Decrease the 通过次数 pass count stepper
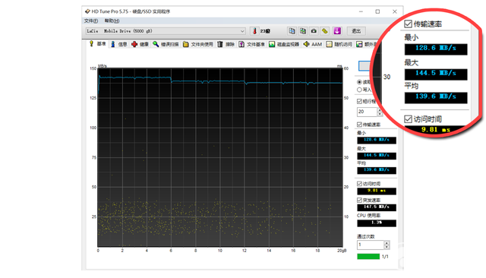The width and height of the screenshot is (486, 278). [387, 247]
